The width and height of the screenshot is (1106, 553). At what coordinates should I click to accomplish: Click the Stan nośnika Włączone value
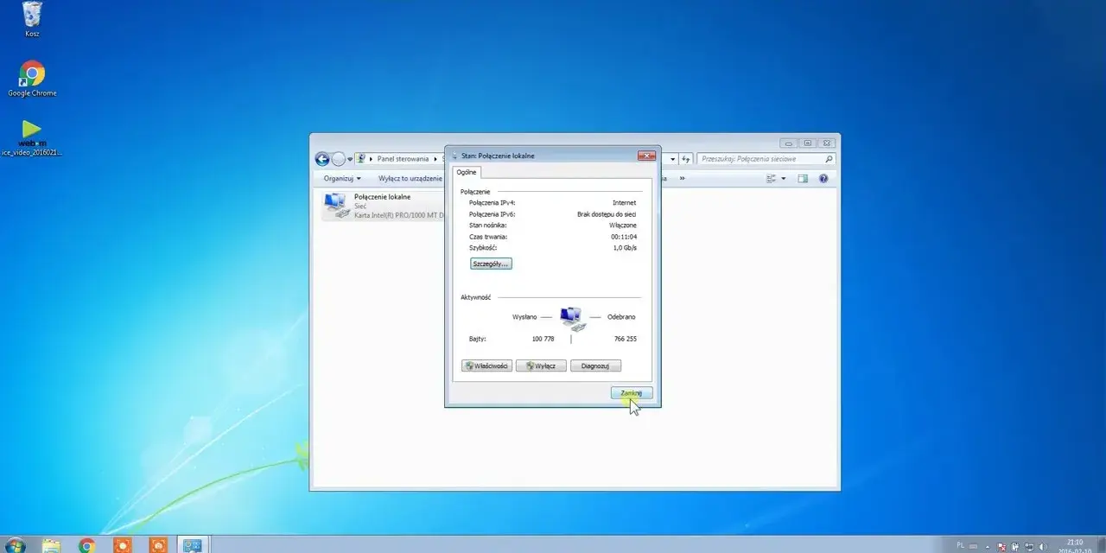[x=623, y=226]
